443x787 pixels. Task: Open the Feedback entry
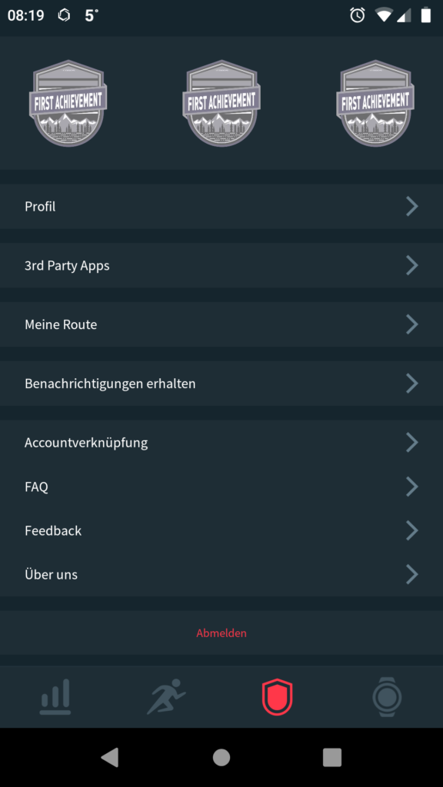pos(221,530)
